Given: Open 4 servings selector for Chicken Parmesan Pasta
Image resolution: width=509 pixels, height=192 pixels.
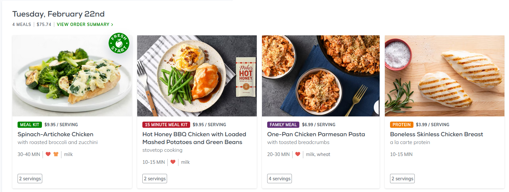Looking at the screenshot, I should coord(280,179).
